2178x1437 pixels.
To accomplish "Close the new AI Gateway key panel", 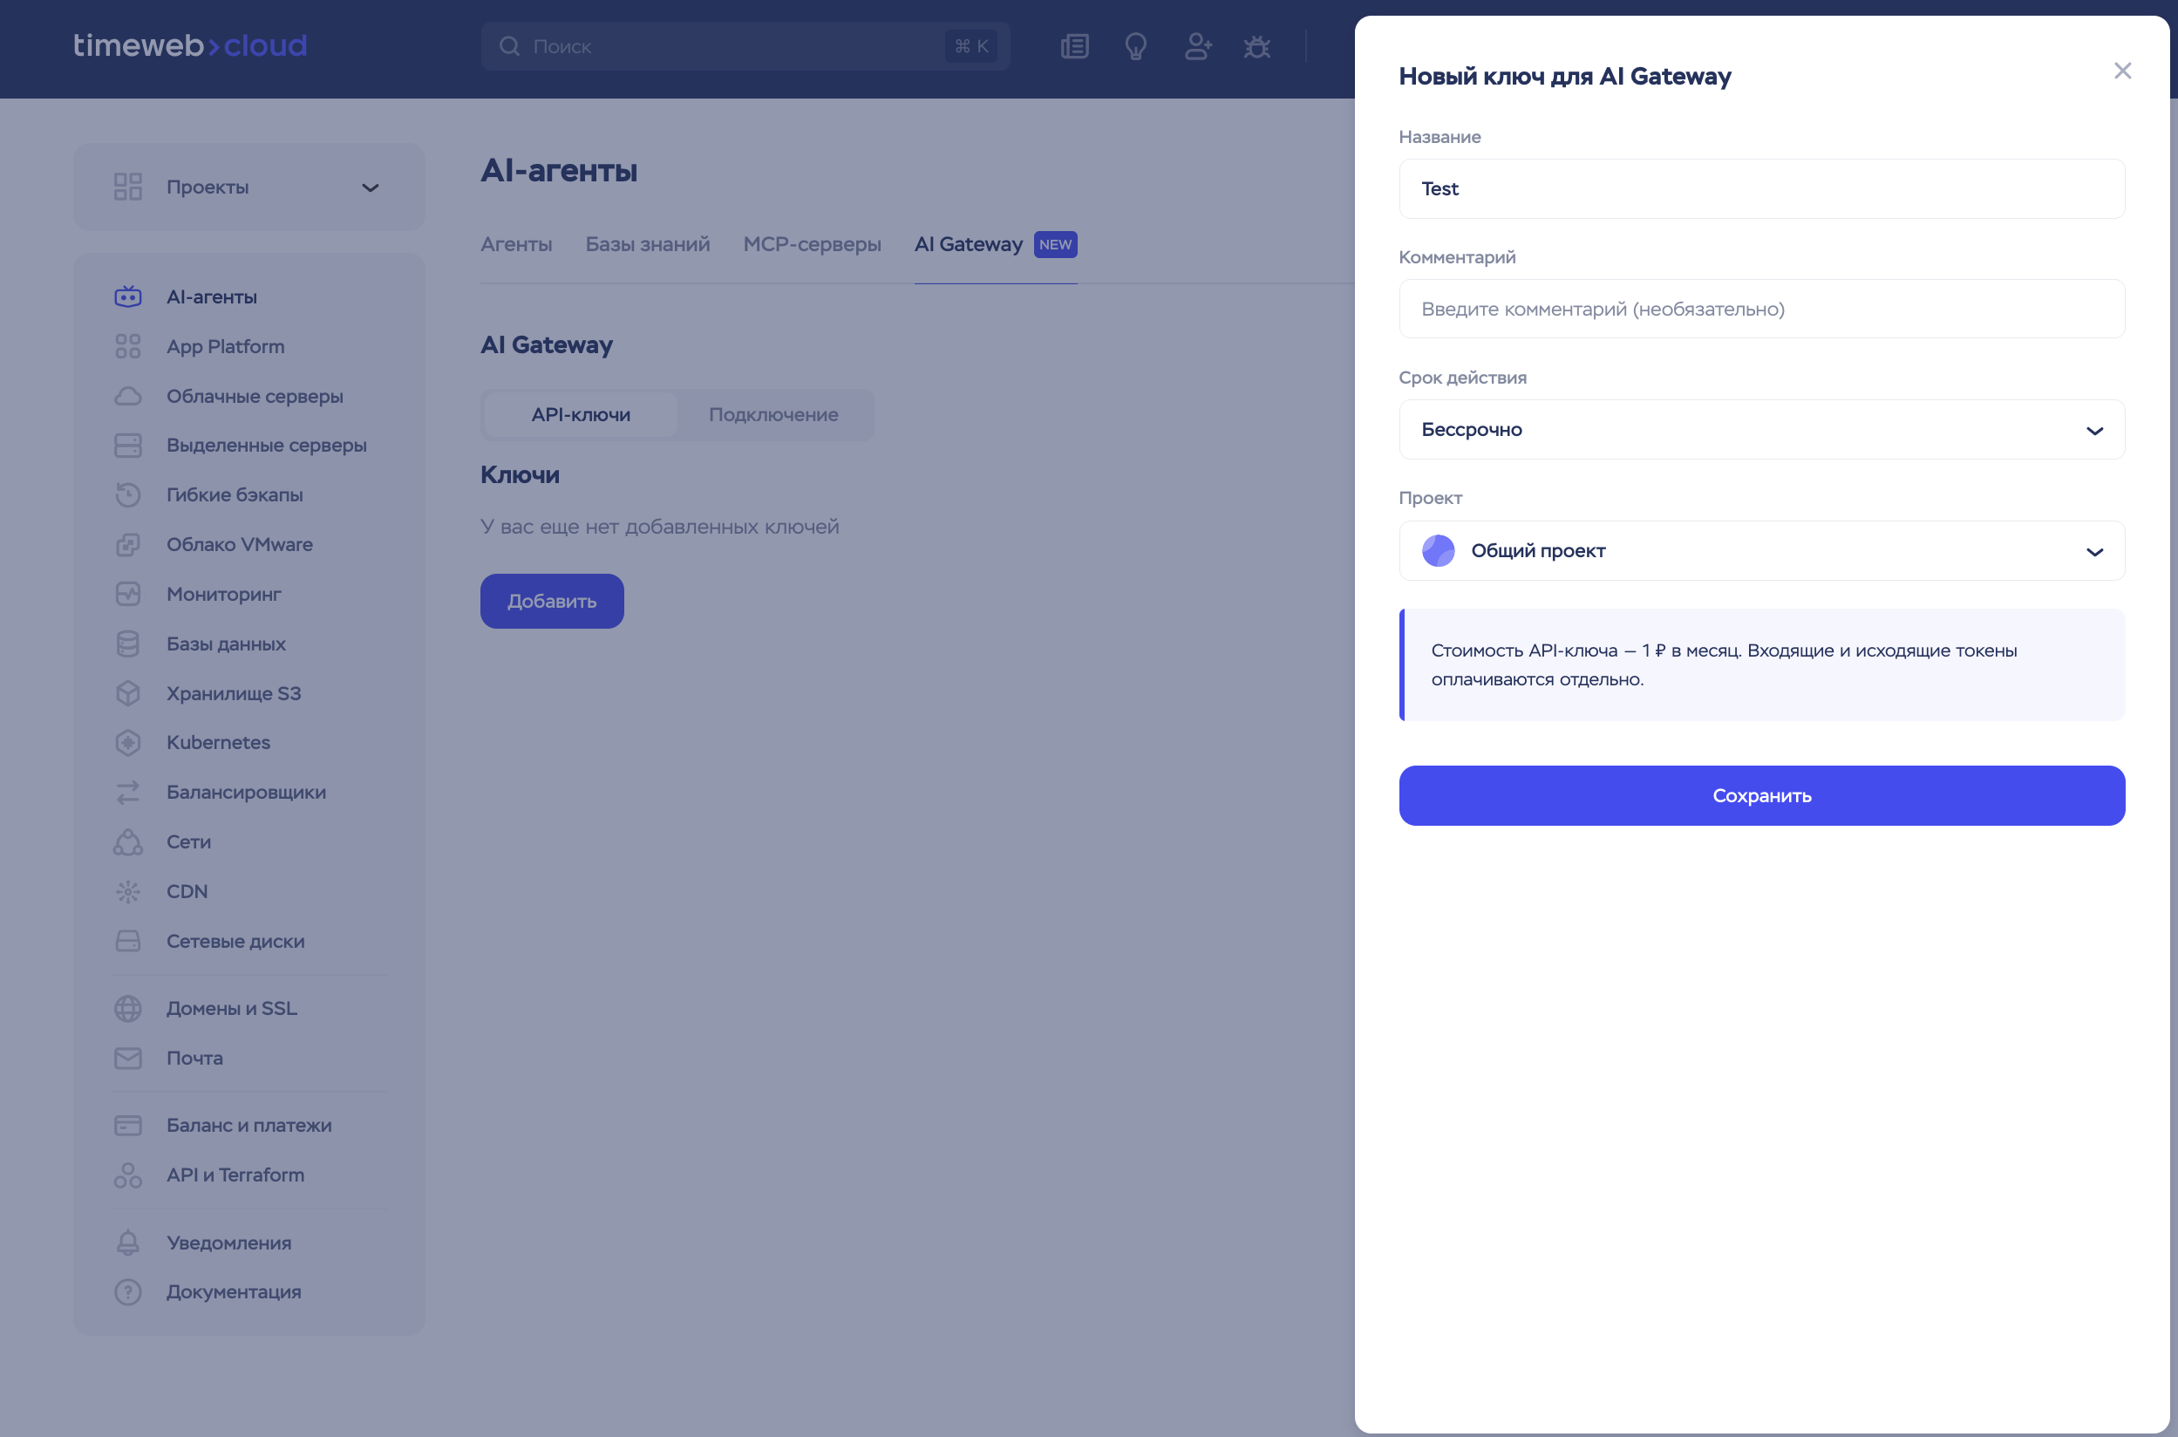I will [2122, 71].
